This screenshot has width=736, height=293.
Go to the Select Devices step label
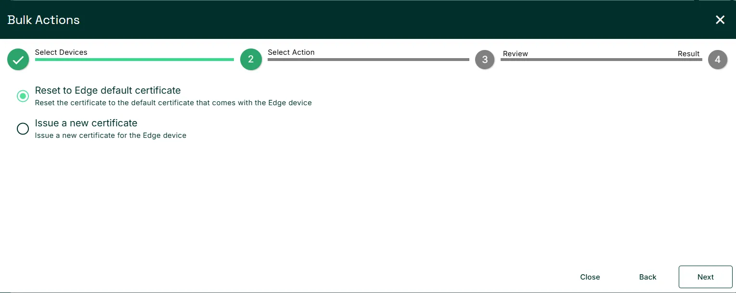click(61, 52)
